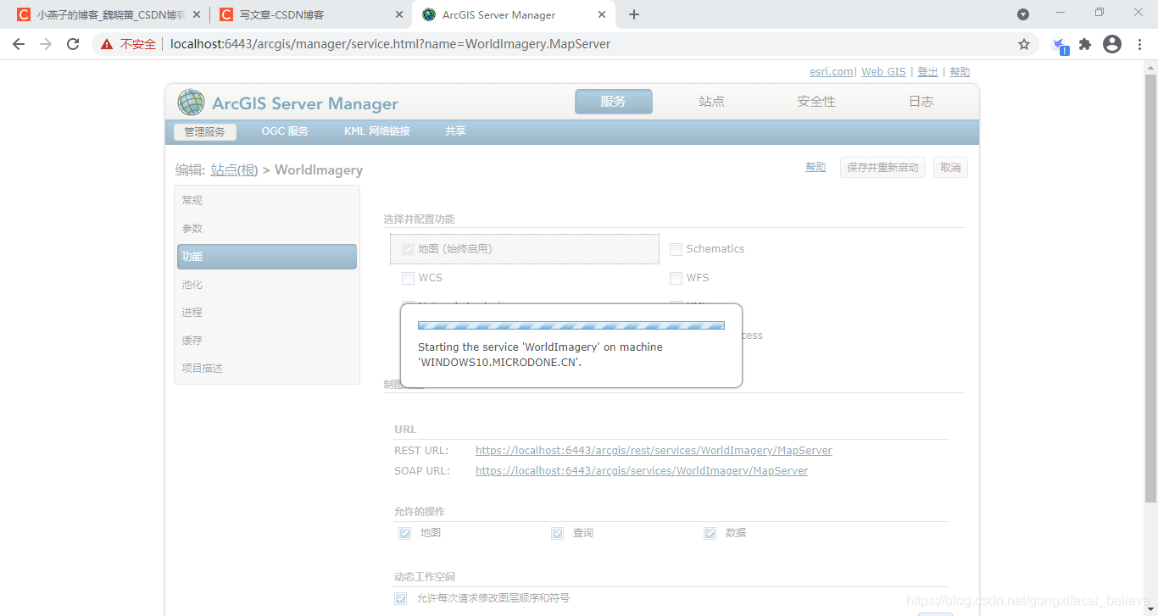This screenshot has width=1158, height=616.
Task: Click 保存并重新启动 button
Action: (x=882, y=168)
